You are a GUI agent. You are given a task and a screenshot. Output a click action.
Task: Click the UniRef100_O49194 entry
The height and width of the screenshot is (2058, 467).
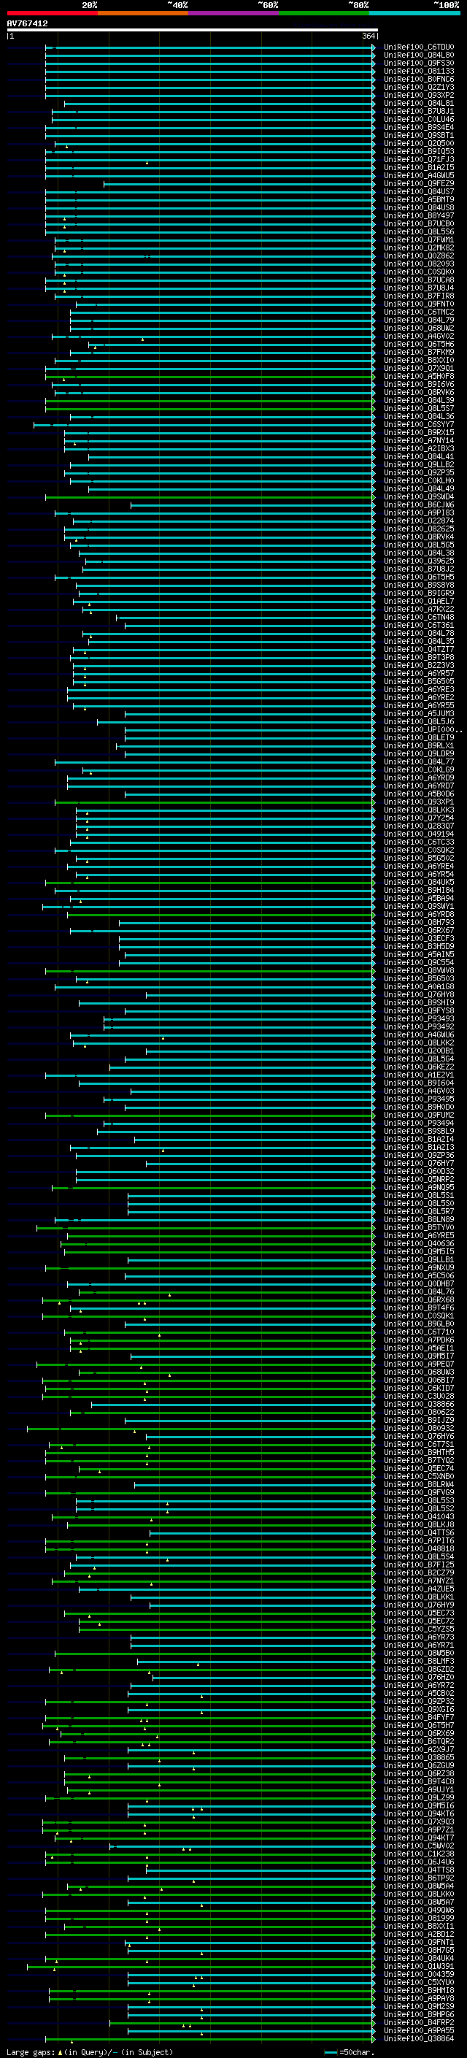tap(419, 834)
